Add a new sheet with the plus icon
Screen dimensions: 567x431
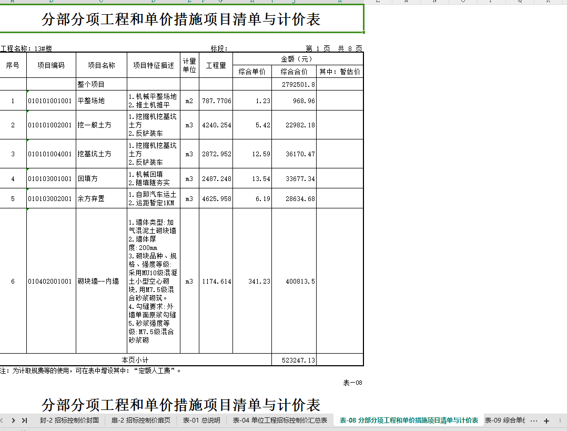[546, 420]
